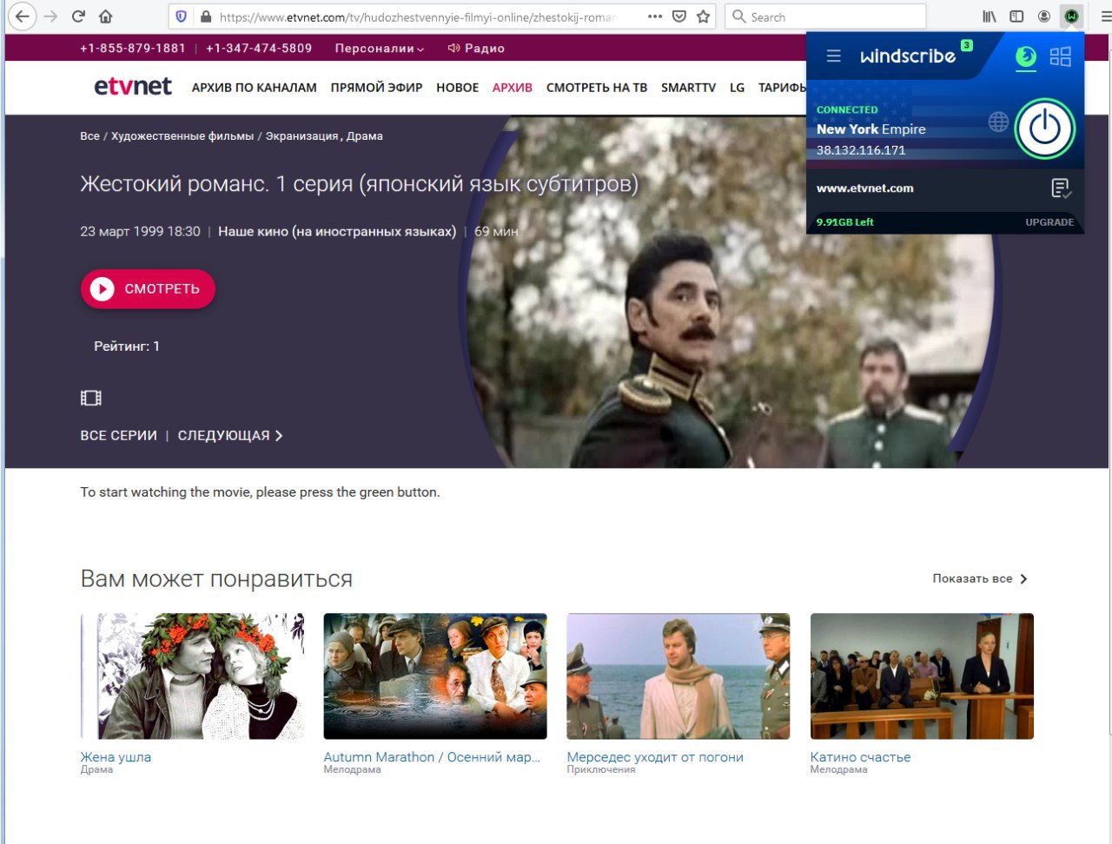Image resolution: width=1112 pixels, height=844 pixels.
Task: Open Autumn Marathon movie thumbnail
Action: pyautogui.click(x=435, y=676)
